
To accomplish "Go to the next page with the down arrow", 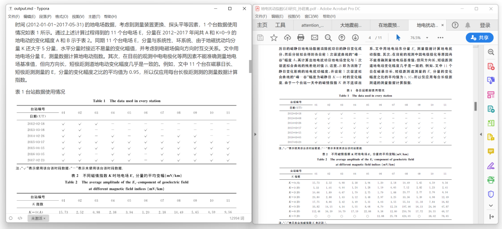I will pyautogui.click(x=355, y=38).
